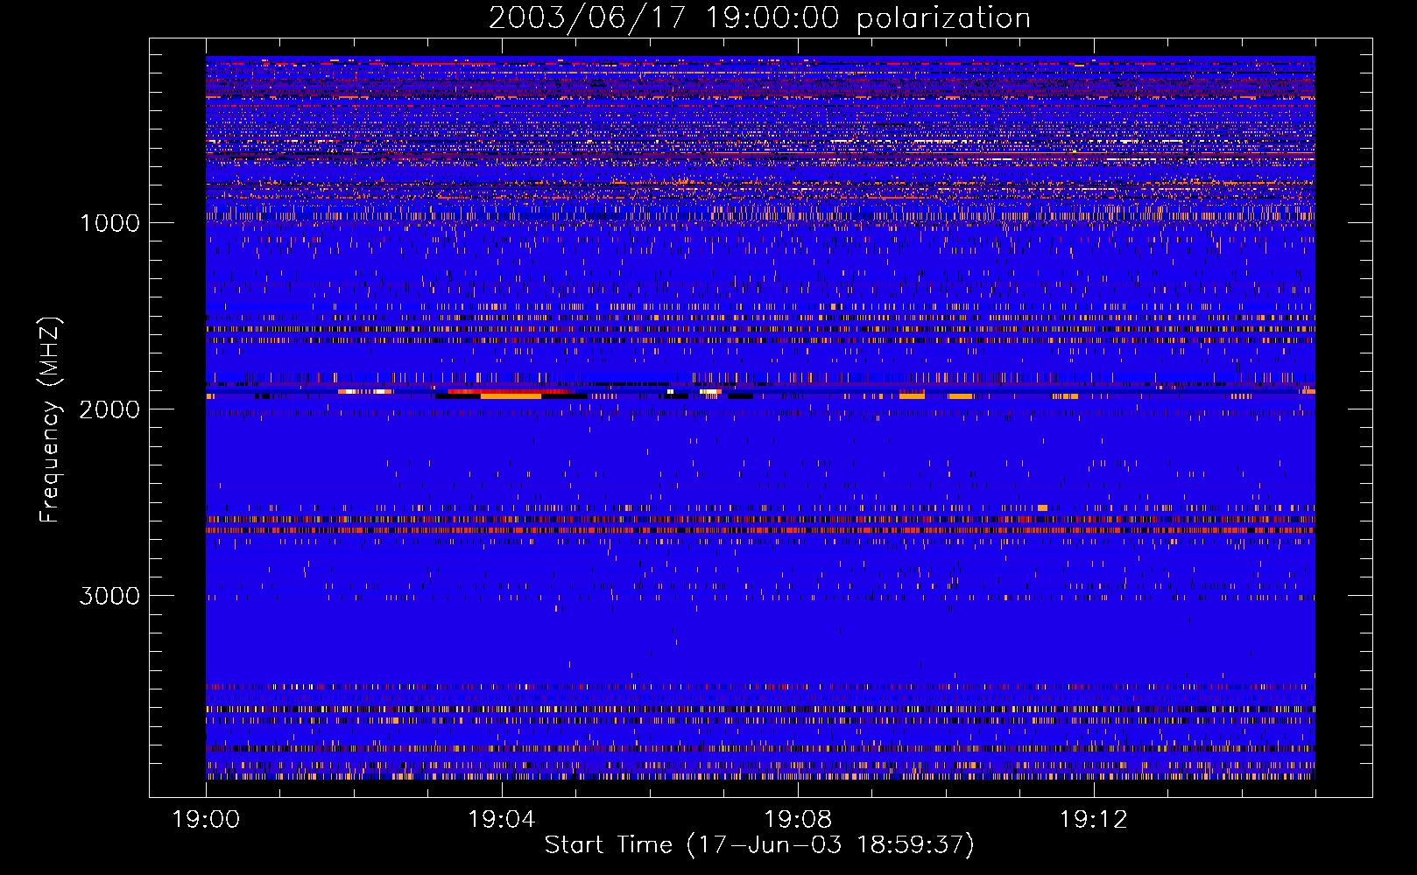Click the 1000 frequency tick label
The image size is (1417, 875).
(x=109, y=223)
